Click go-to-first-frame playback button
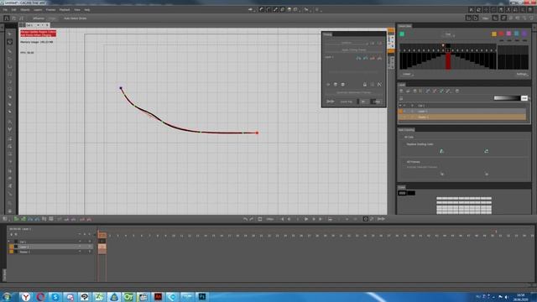 click(282, 219)
